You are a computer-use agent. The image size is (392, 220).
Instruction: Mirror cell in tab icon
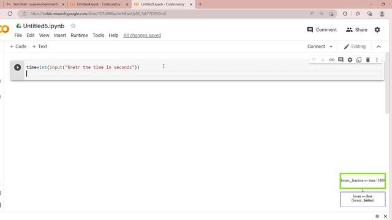tap(359, 60)
